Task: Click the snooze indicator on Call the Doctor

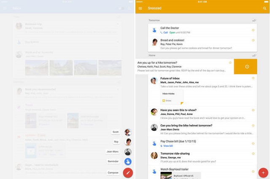Action: click(253, 30)
